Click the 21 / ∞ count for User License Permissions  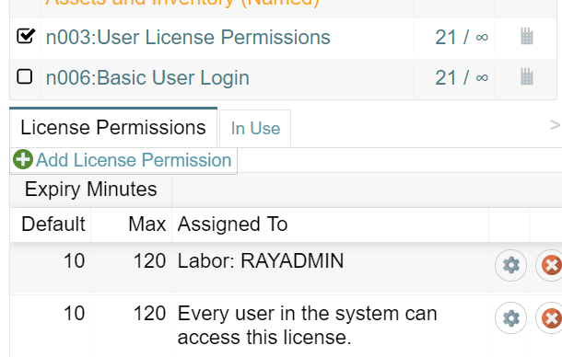[462, 37]
